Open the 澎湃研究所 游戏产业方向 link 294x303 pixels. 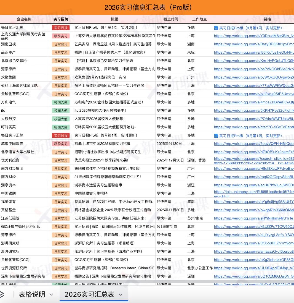coord(253,251)
